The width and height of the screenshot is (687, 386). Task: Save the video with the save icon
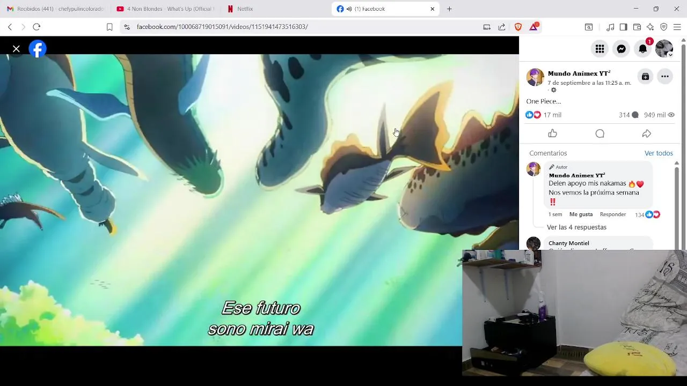pyautogui.click(x=645, y=77)
